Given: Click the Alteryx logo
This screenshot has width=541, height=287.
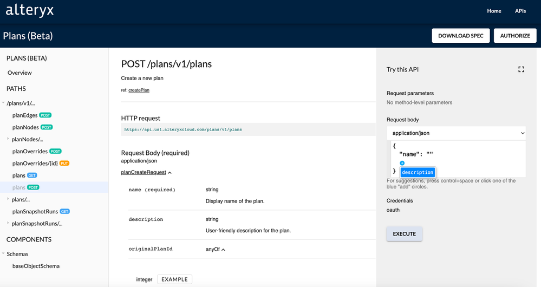Looking at the screenshot, I should click(x=30, y=10).
